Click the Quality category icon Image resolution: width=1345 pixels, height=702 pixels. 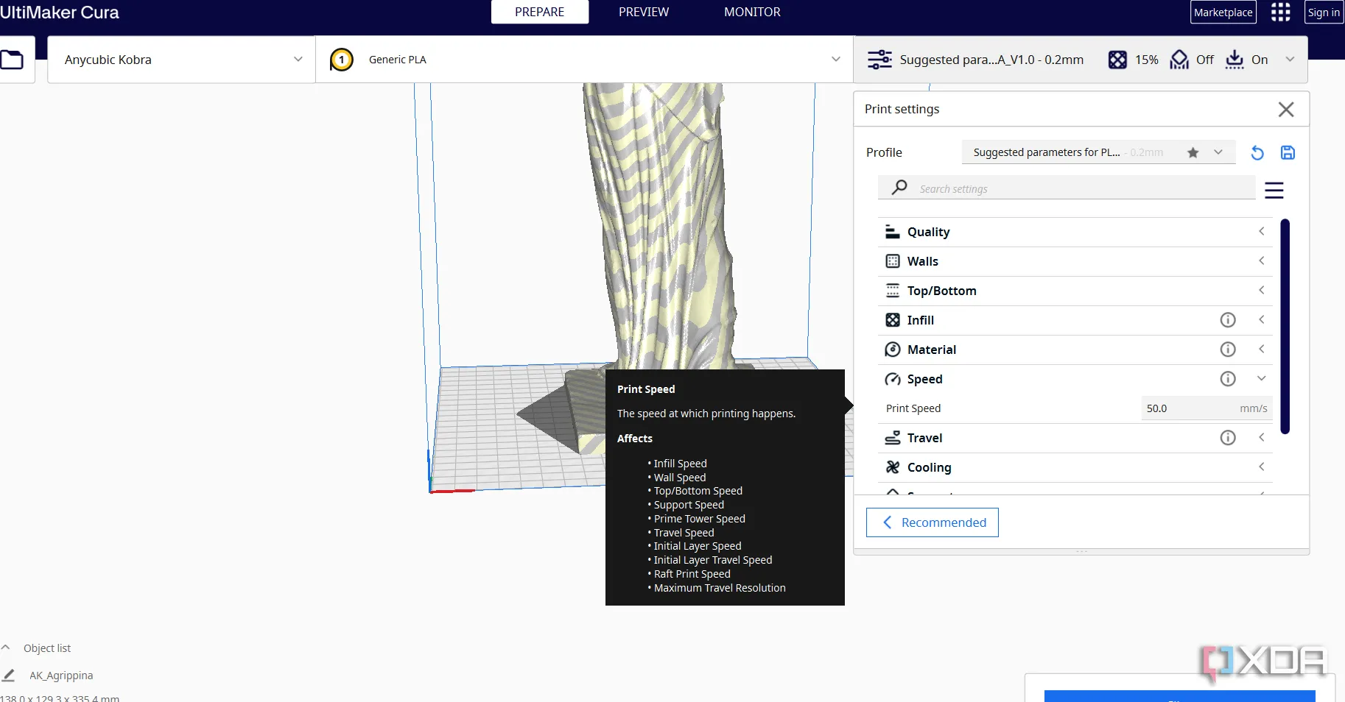[x=893, y=232]
